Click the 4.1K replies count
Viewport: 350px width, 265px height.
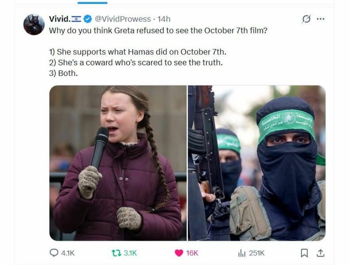pos(68,253)
